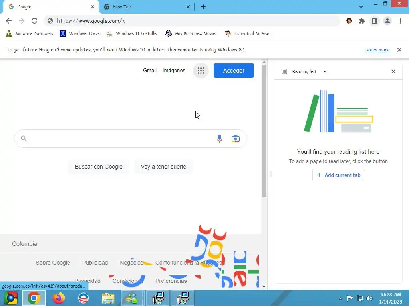Click Add current tab button
The height and width of the screenshot is (306, 409).
click(x=338, y=175)
